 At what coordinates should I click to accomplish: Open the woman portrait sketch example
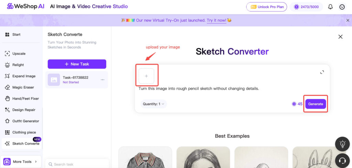[x=203, y=157]
